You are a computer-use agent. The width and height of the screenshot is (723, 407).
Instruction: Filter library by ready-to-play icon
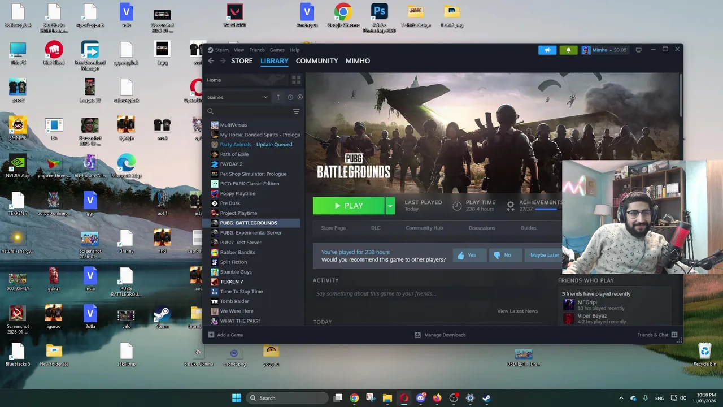[300, 97]
